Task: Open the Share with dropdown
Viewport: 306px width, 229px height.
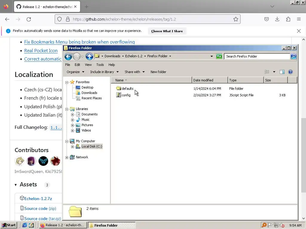Action: pos(134,72)
